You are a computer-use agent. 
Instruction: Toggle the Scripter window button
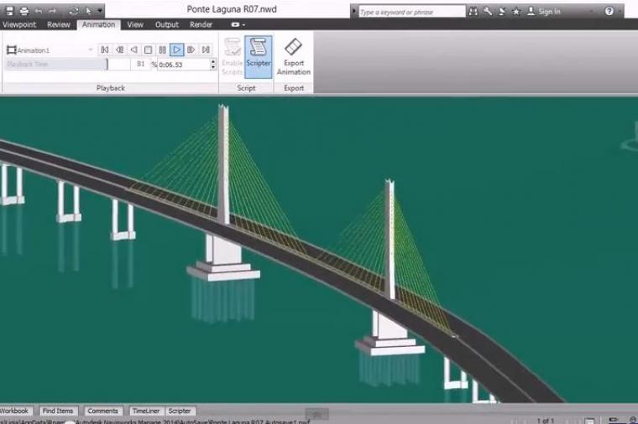click(x=259, y=57)
